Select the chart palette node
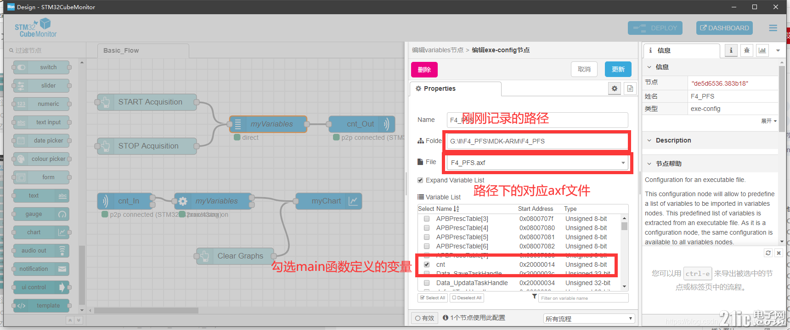Screen dimensions: 790x330 click(41, 232)
